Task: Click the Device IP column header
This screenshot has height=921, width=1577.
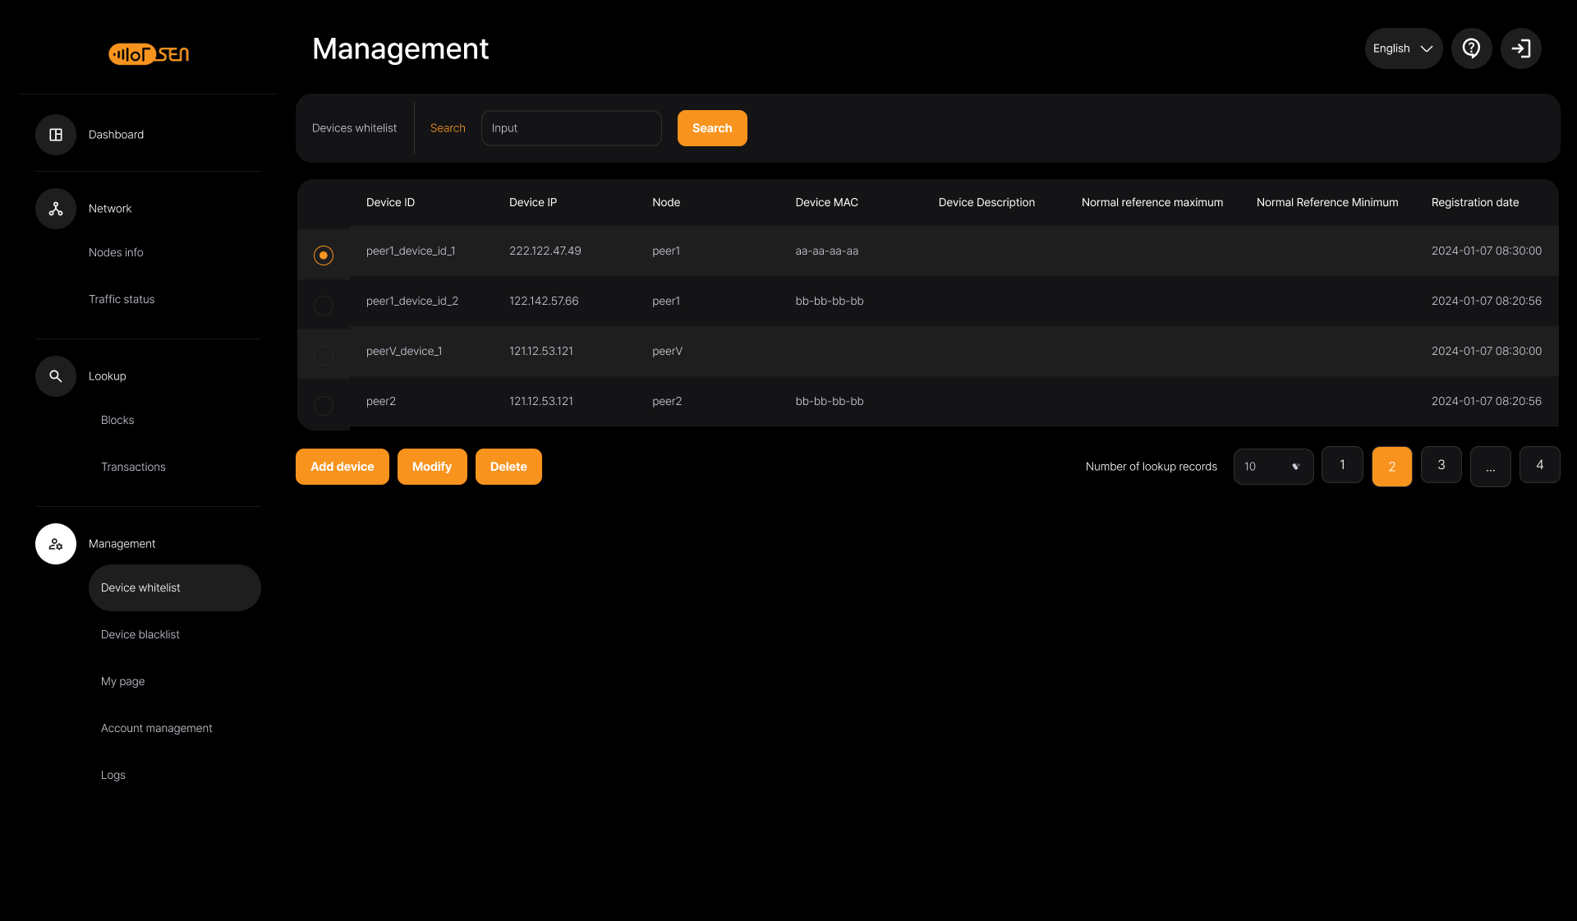Action: (533, 202)
